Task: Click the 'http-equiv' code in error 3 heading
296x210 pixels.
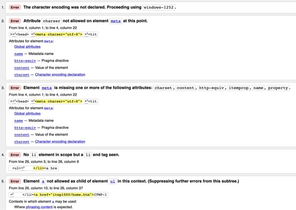Action: coord(211,88)
